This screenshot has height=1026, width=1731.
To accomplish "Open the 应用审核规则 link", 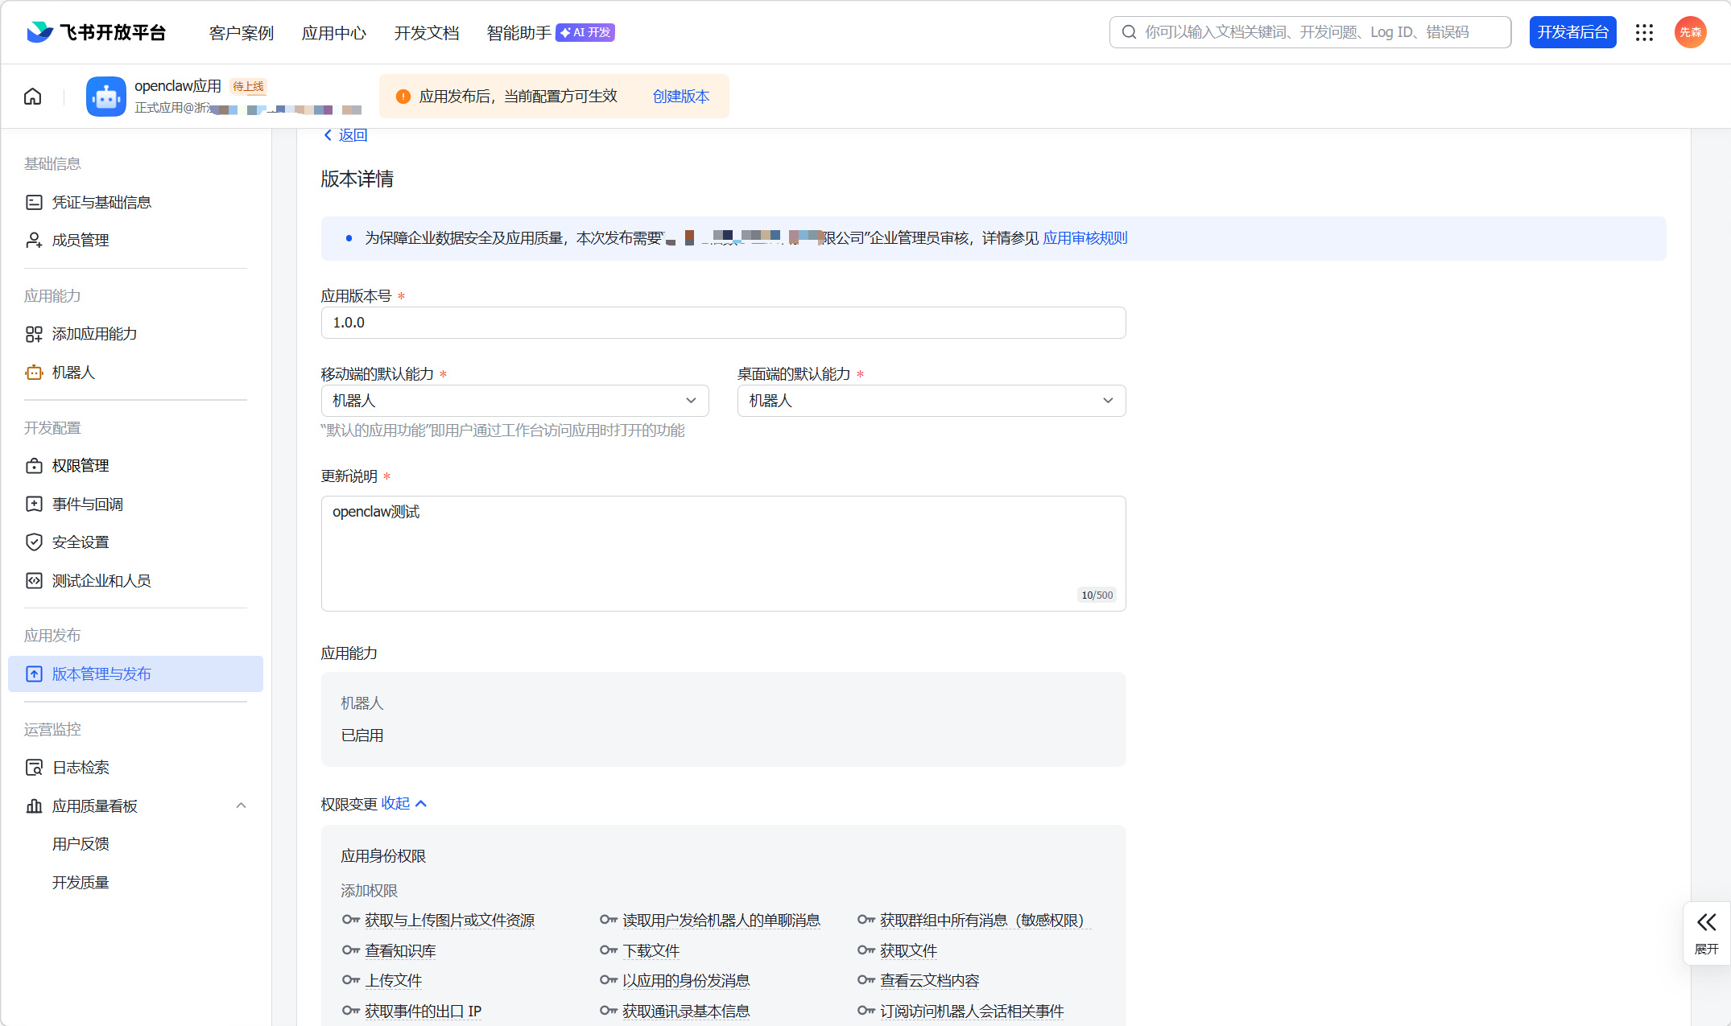I will coord(1084,238).
